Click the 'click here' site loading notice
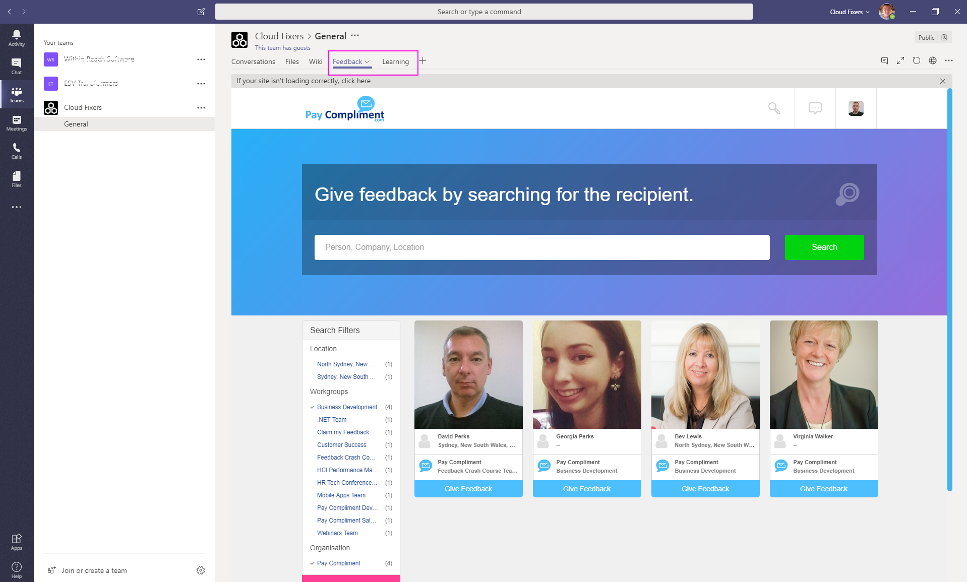 coord(356,81)
